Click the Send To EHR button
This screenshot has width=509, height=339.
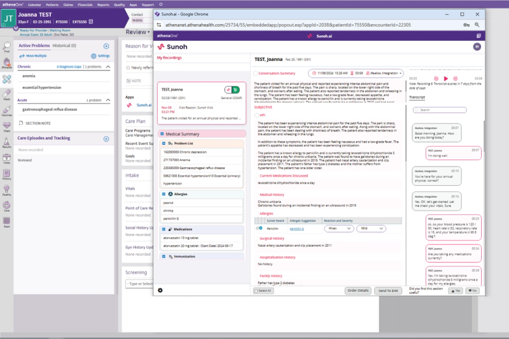[388, 291]
